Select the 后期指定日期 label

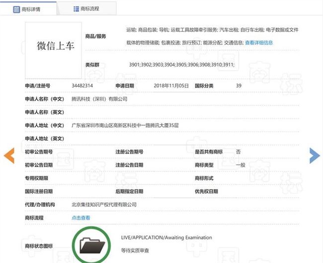(129, 191)
